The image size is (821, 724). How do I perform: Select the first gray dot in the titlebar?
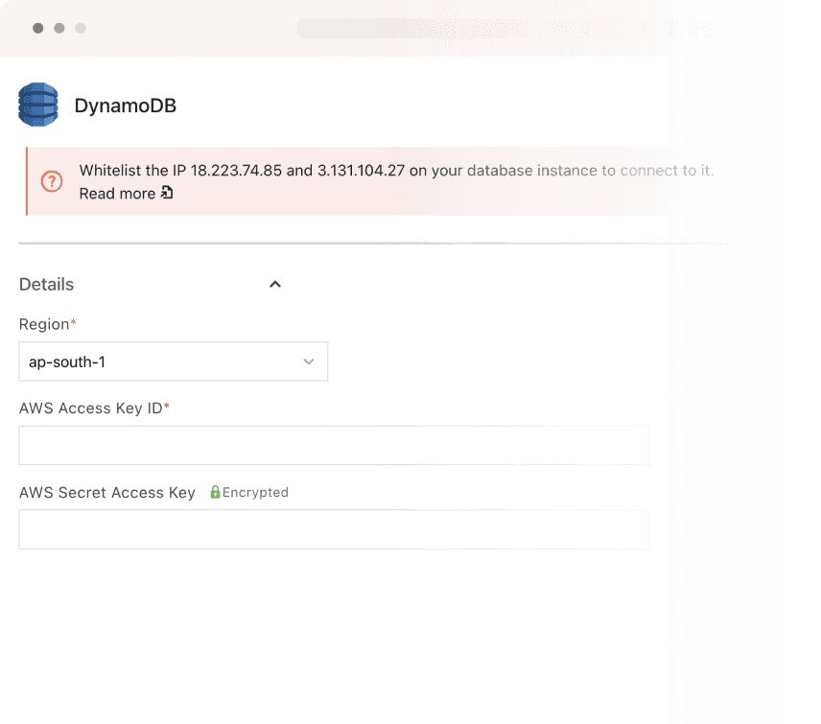point(36,29)
